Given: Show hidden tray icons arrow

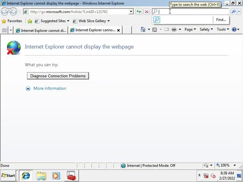Looking at the screenshot, I should click(x=199, y=176).
